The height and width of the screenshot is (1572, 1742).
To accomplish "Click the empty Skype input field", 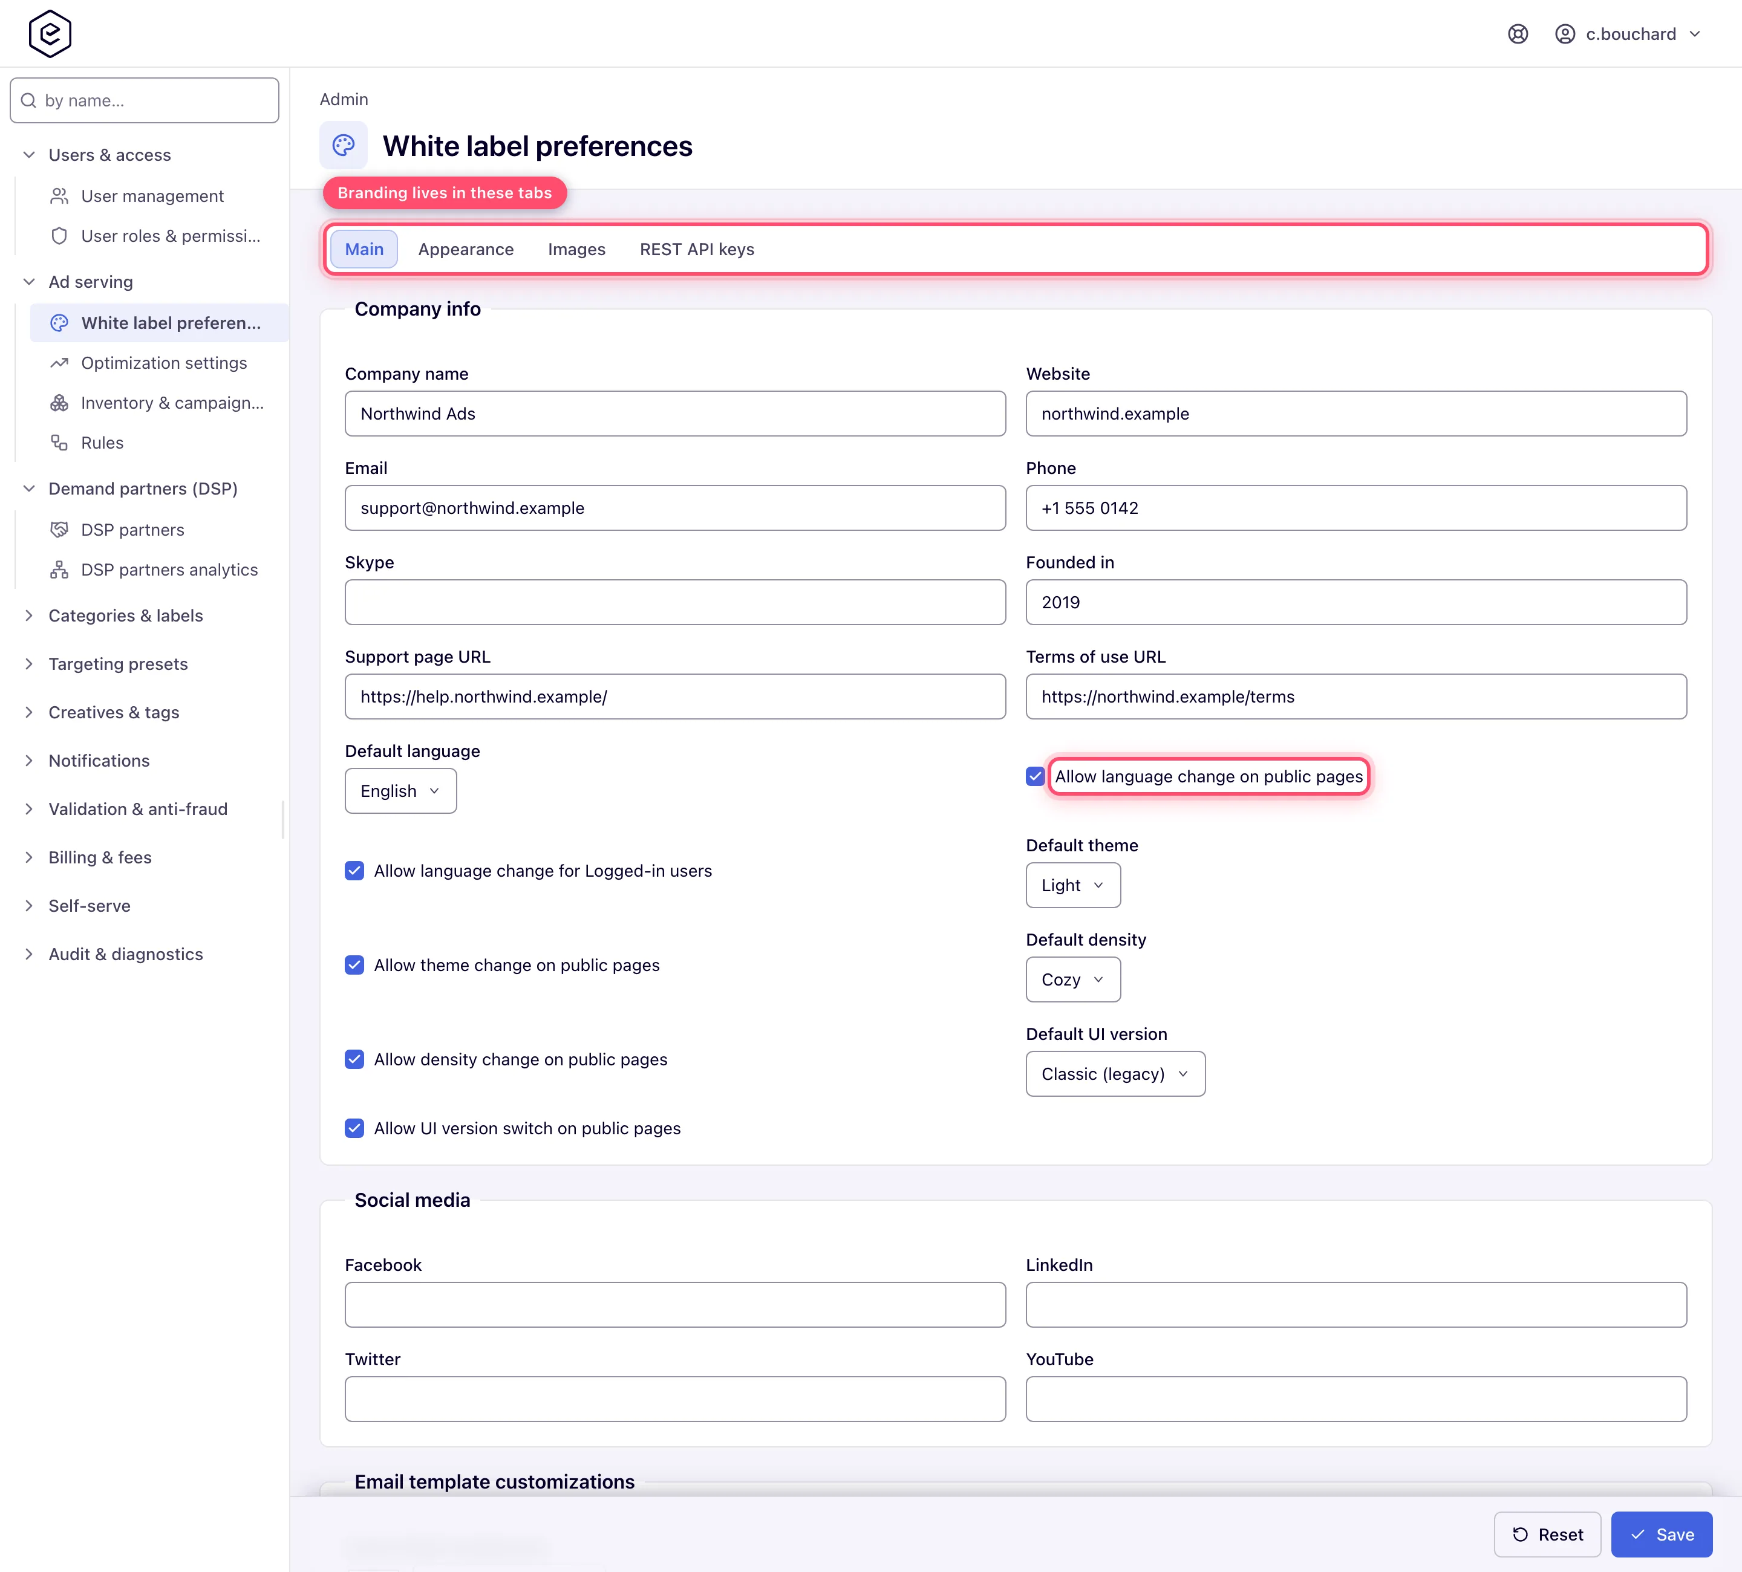I will tap(675, 602).
